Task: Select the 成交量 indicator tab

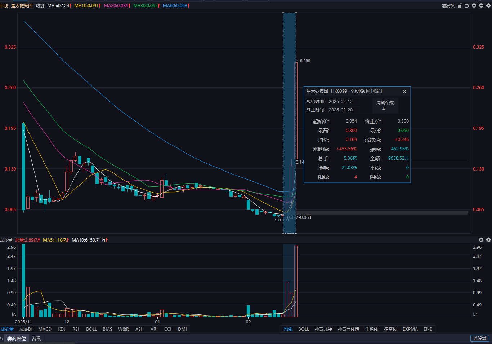Action: [7, 329]
